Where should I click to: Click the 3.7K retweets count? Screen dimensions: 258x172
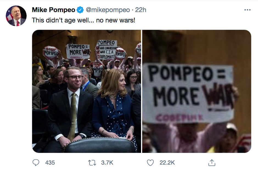[107, 163]
